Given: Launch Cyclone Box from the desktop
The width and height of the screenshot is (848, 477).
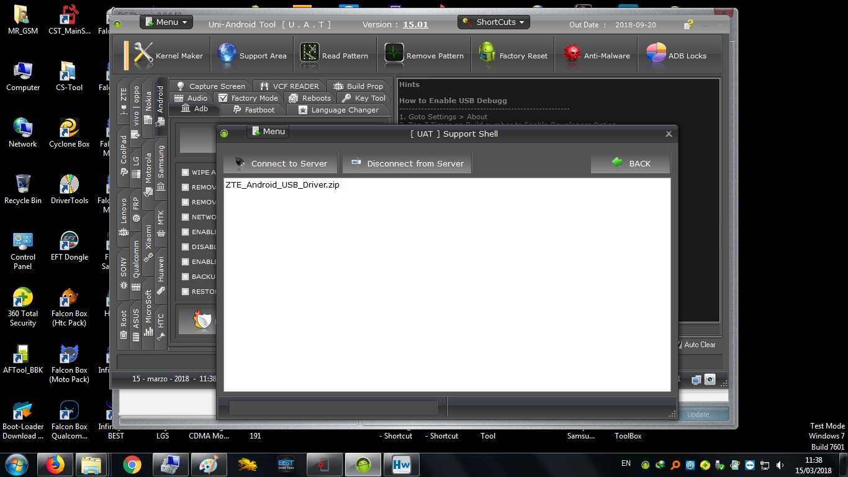Looking at the screenshot, I should click(x=69, y=133).
